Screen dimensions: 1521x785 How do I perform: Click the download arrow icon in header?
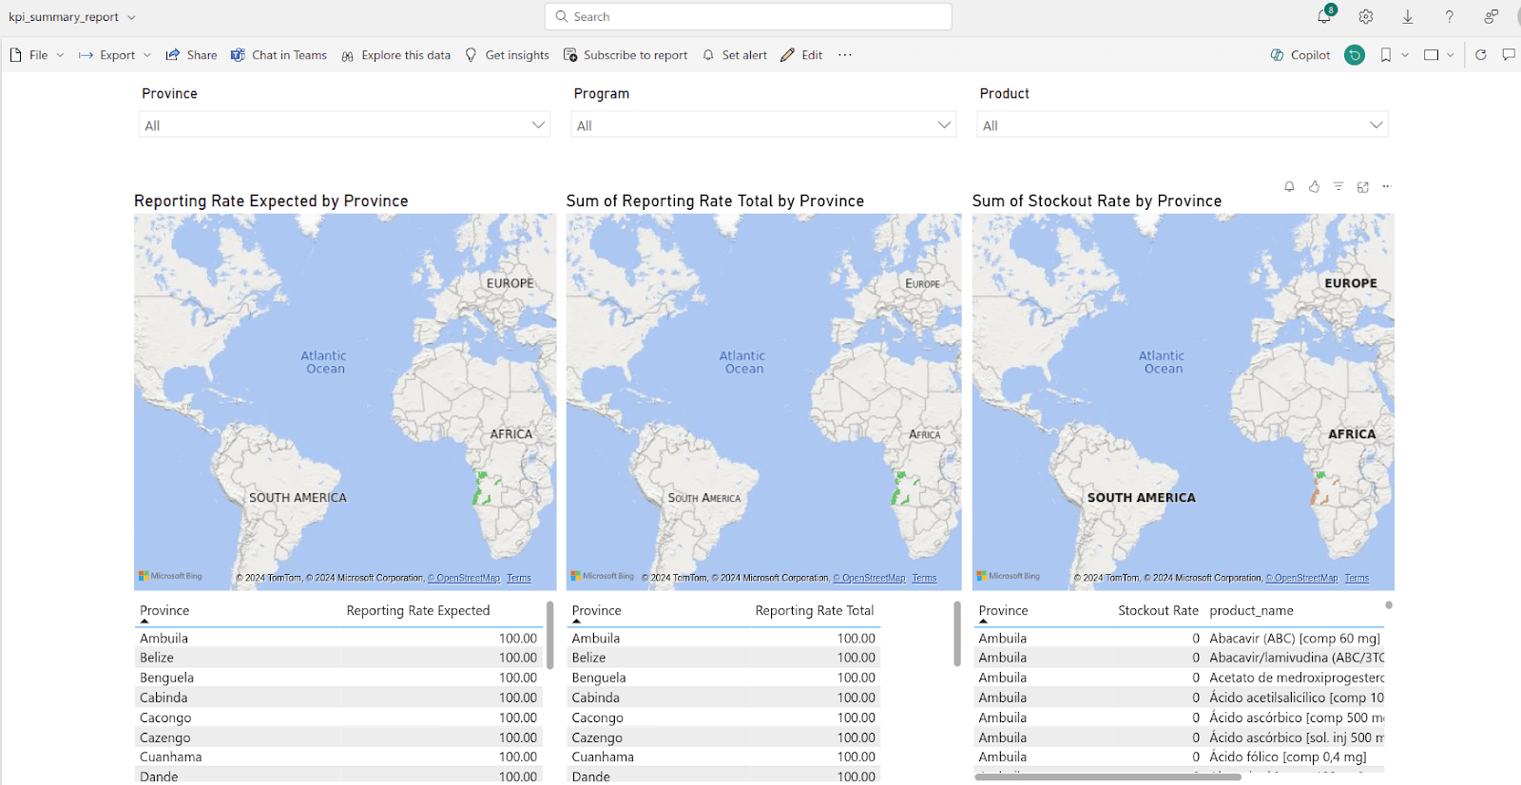pyautogui.click(x=1408, y=16)
